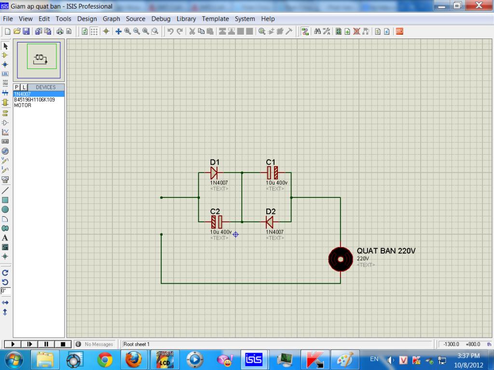Click the Rotate Clockwise icon
Image resolution: width=494 pixels, height=370 pixels.
tap(5, 272)
